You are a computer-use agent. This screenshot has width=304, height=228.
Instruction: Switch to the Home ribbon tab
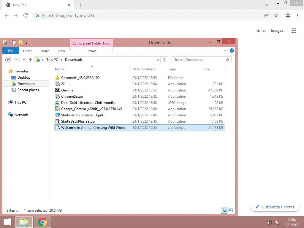point(28,51)
